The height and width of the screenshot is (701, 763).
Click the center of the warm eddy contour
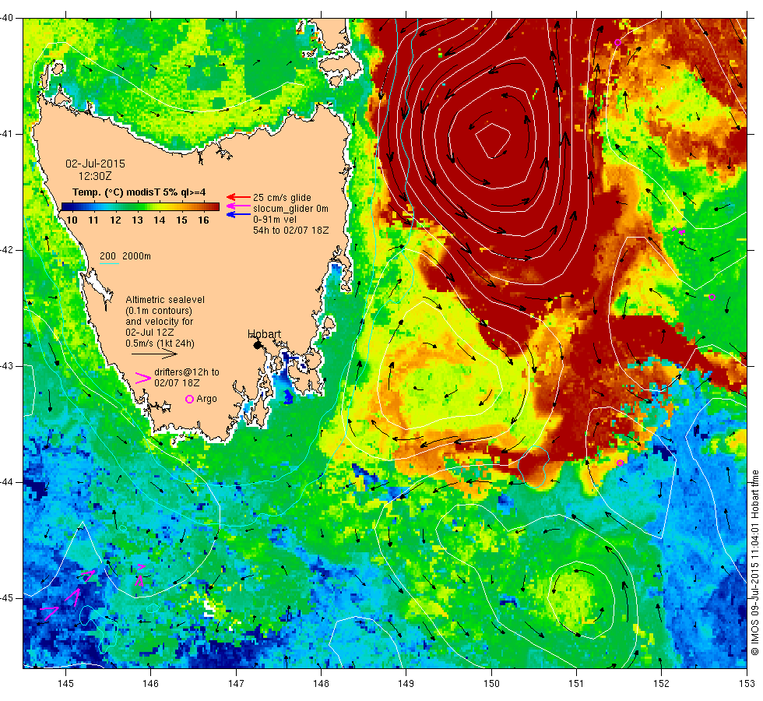point(492,140)
